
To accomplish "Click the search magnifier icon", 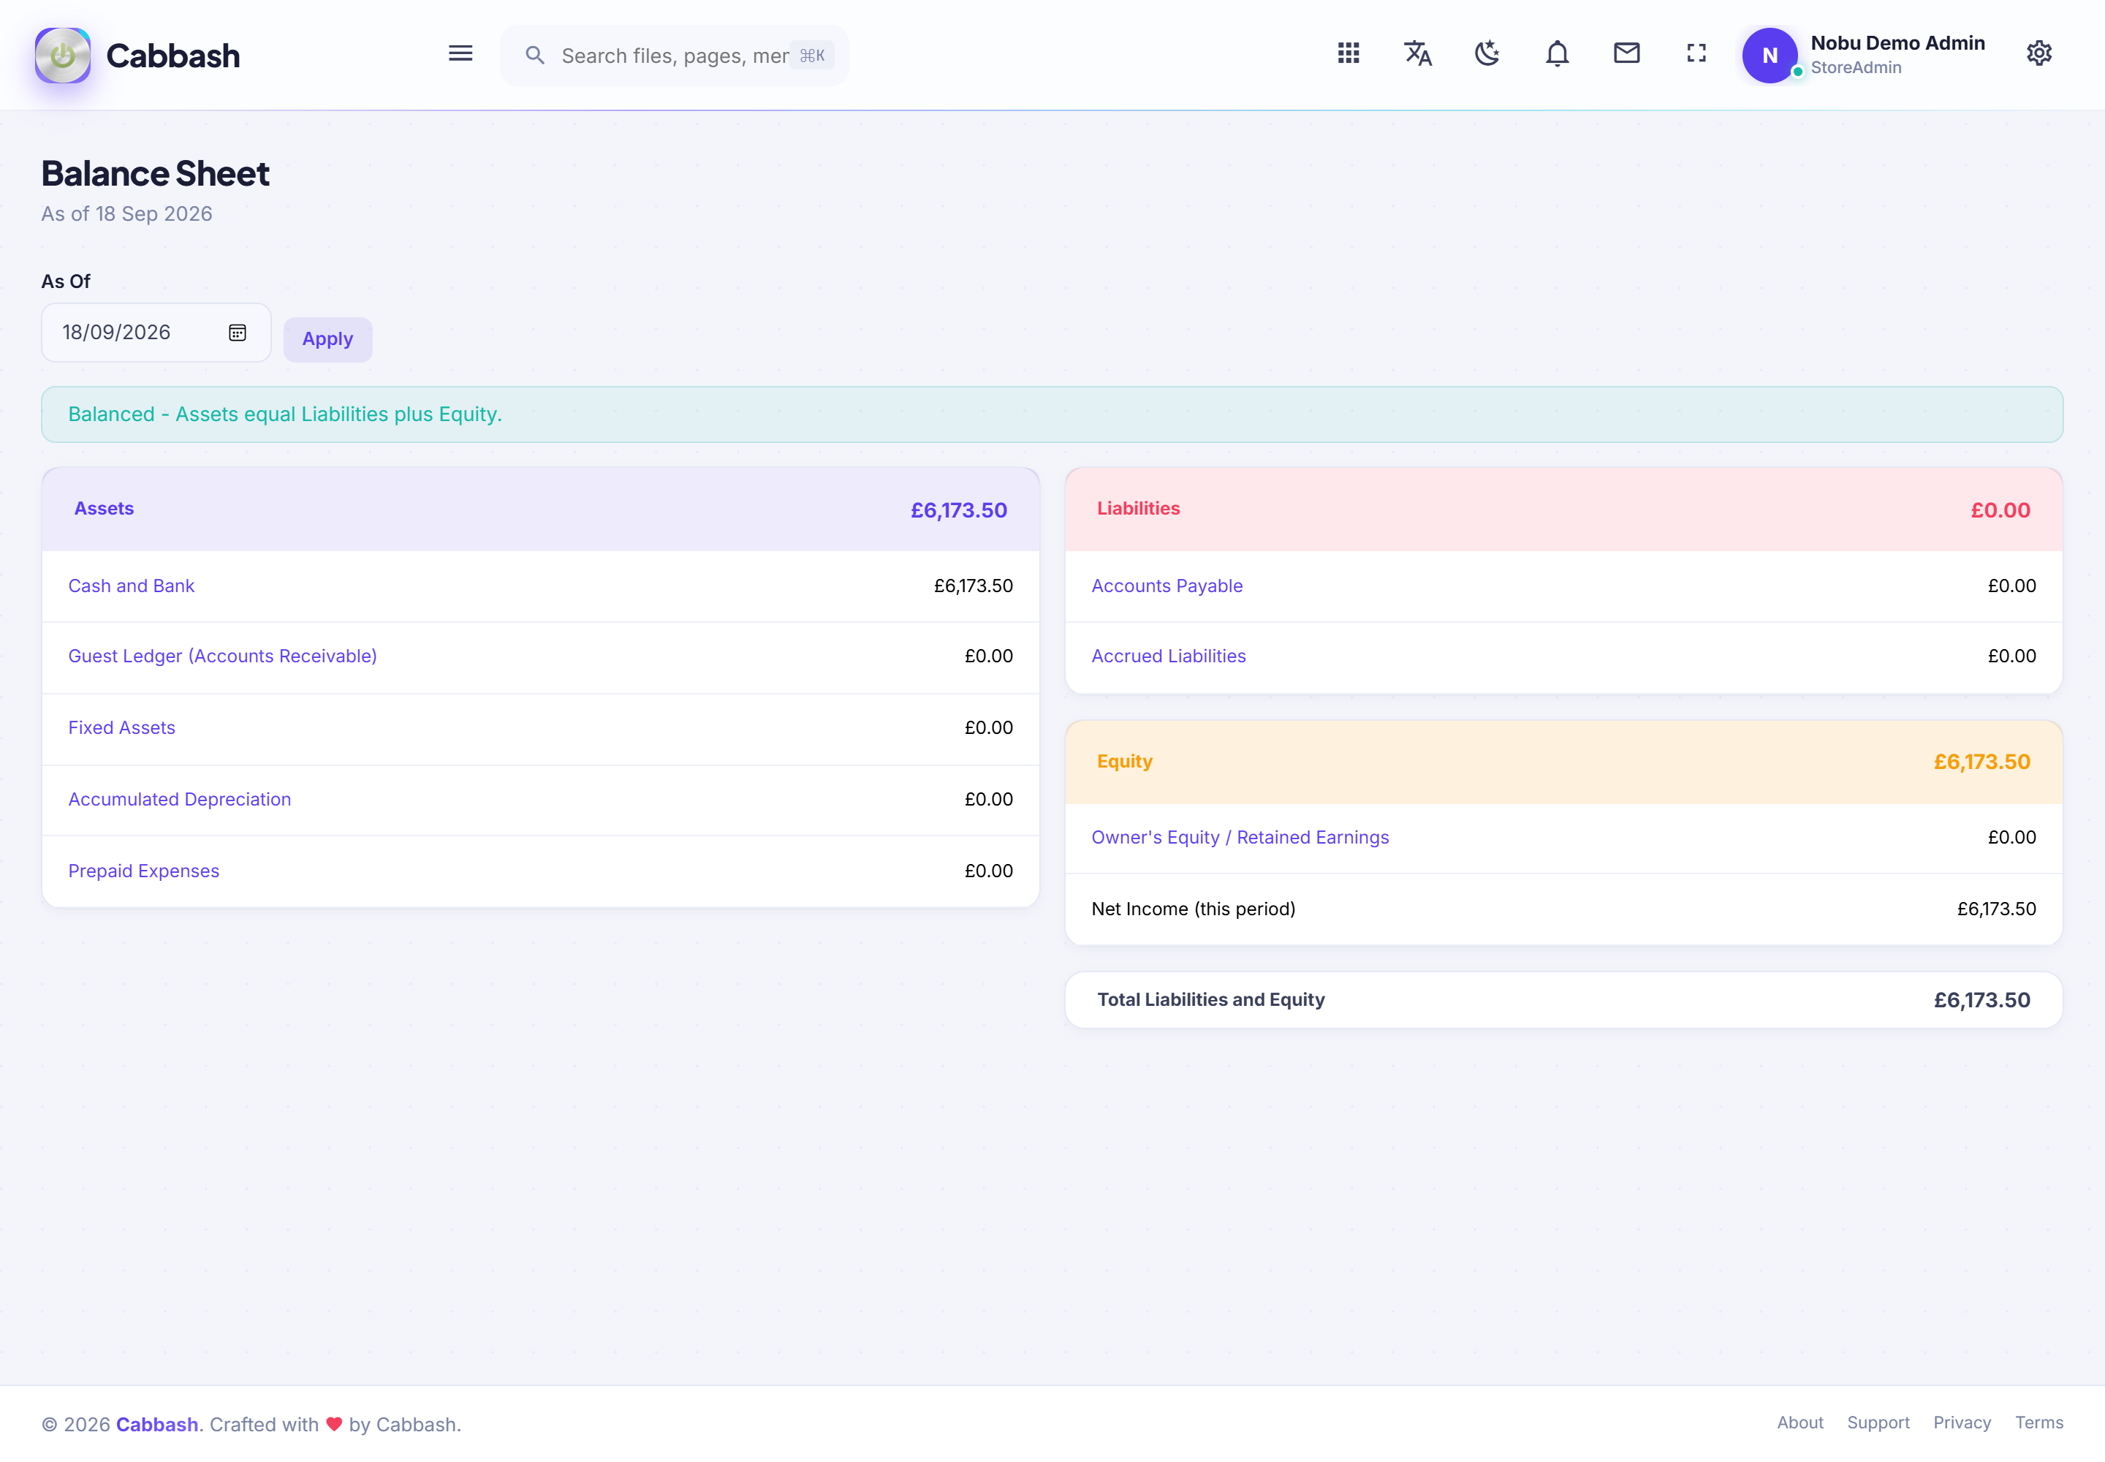I will coord(535,56).
